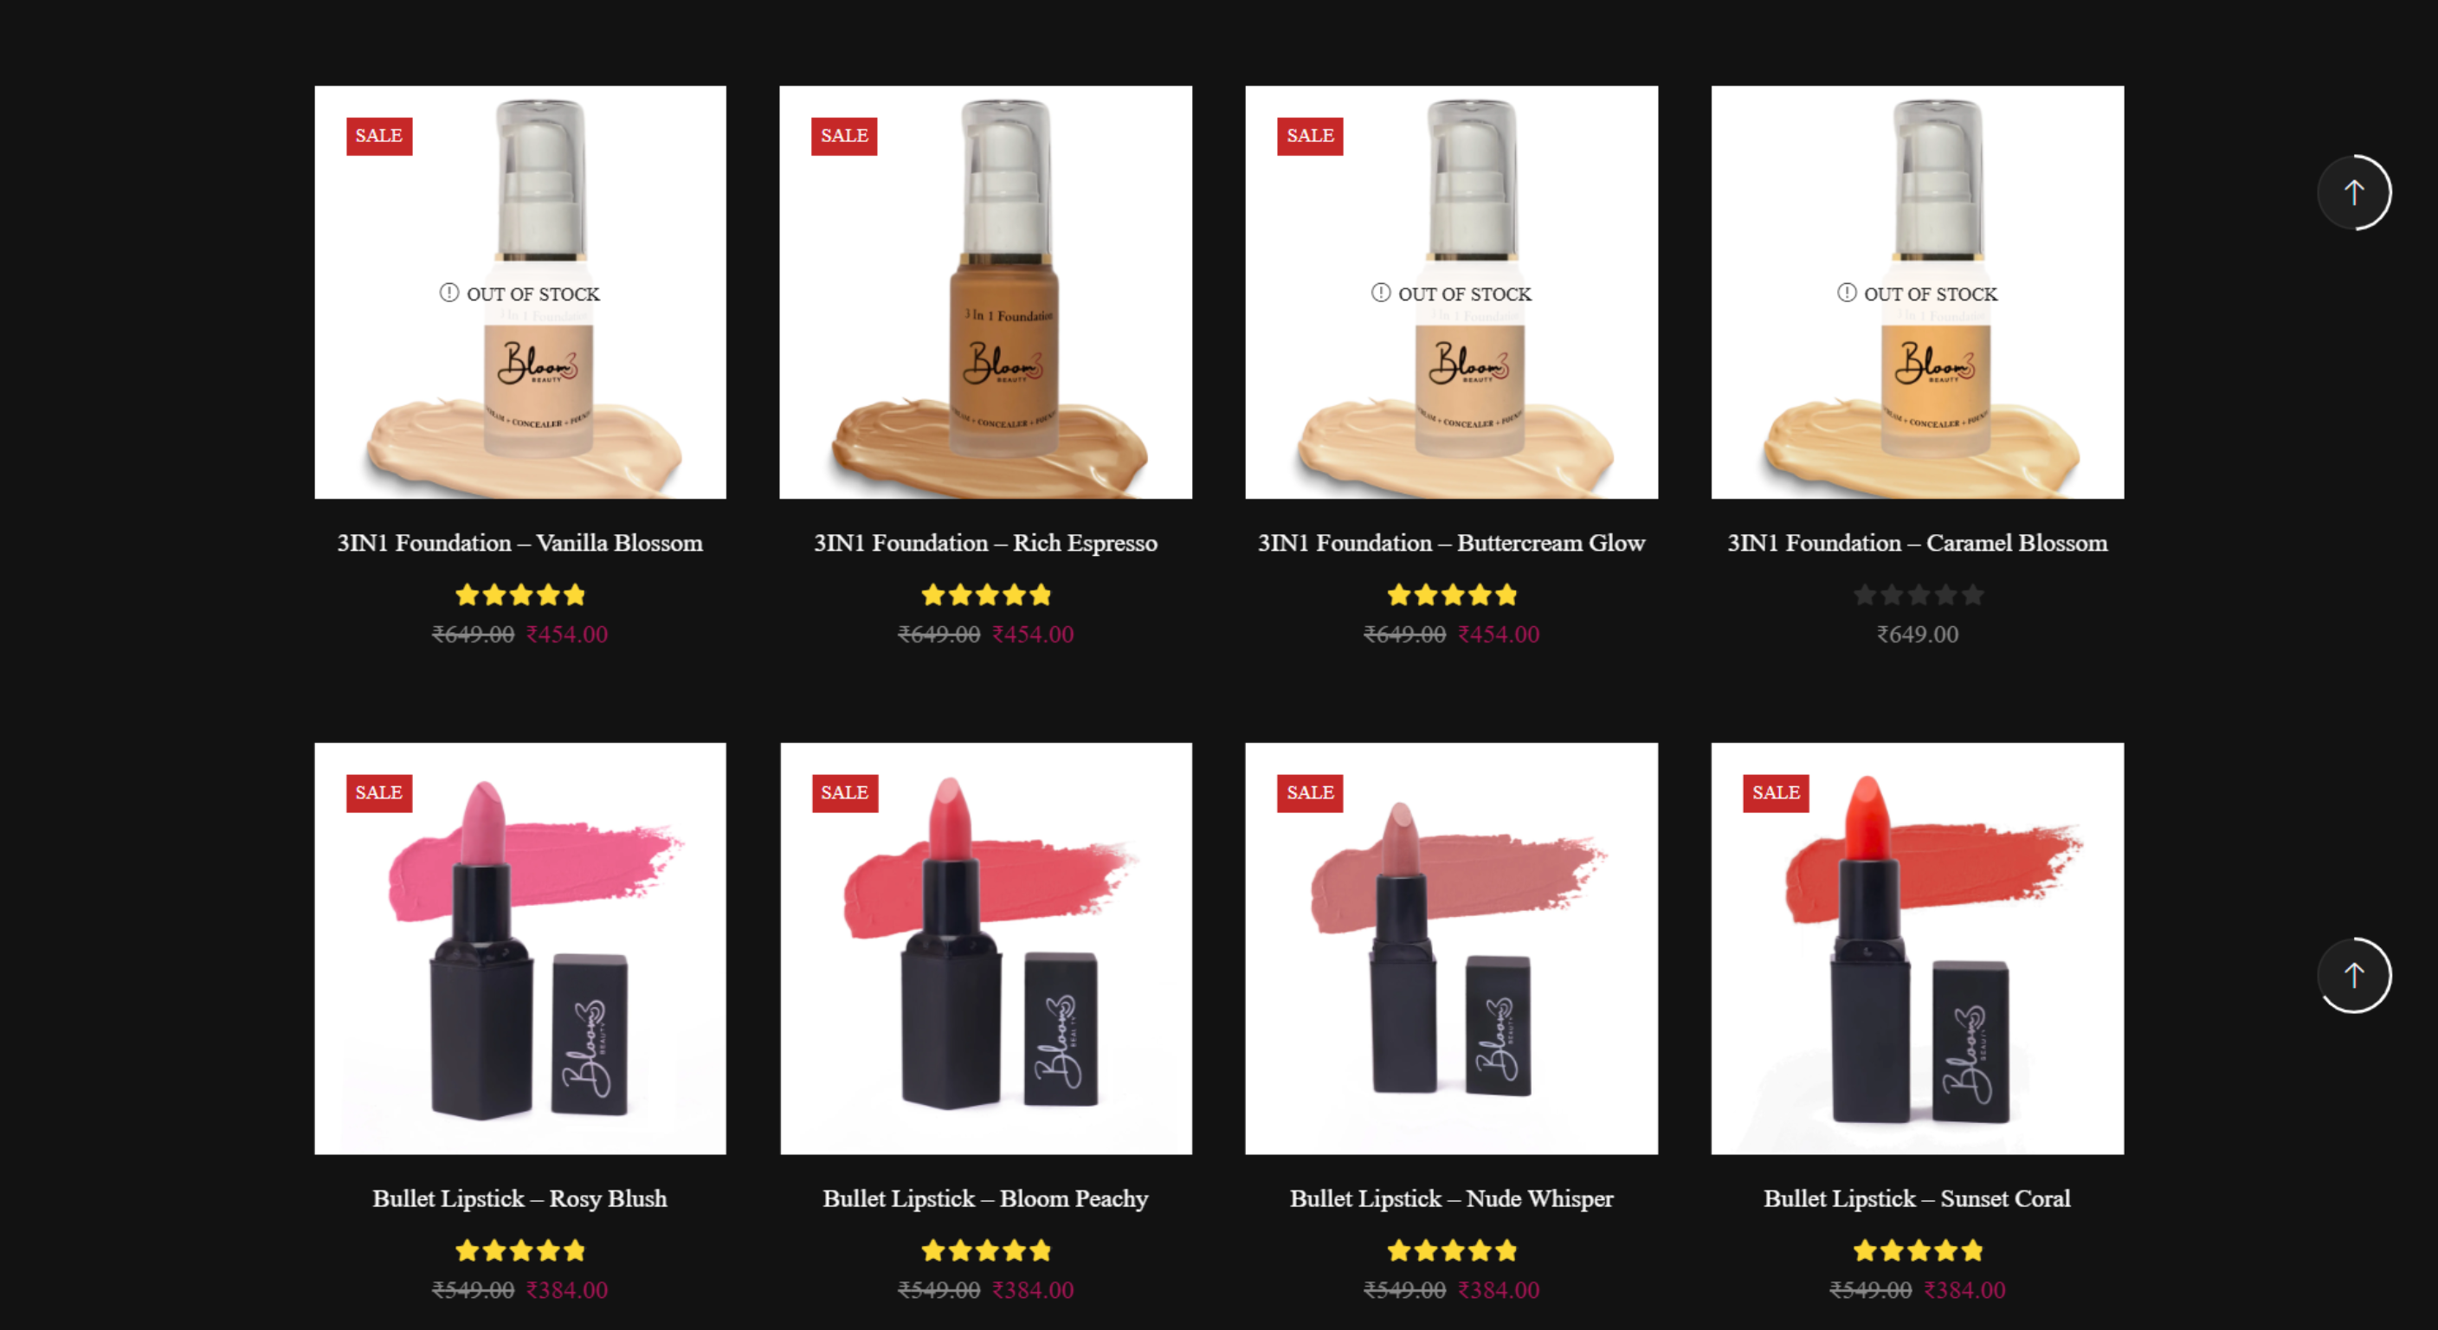Screen dimensions: 2438x1330
Task: Select the Nude Whisper lipstick product image
Action: point(1452,948)
